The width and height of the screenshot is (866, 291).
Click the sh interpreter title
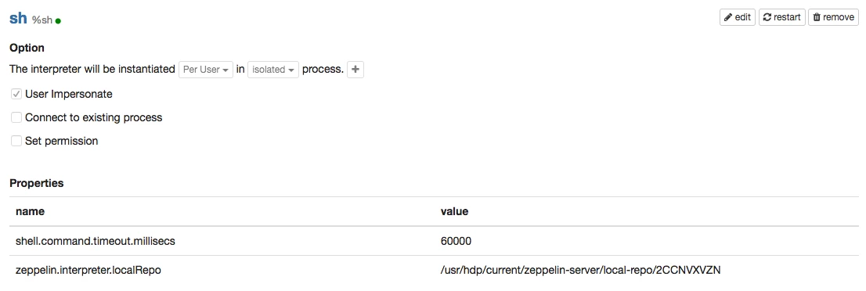pyautogui.click(x=18, y=18)
